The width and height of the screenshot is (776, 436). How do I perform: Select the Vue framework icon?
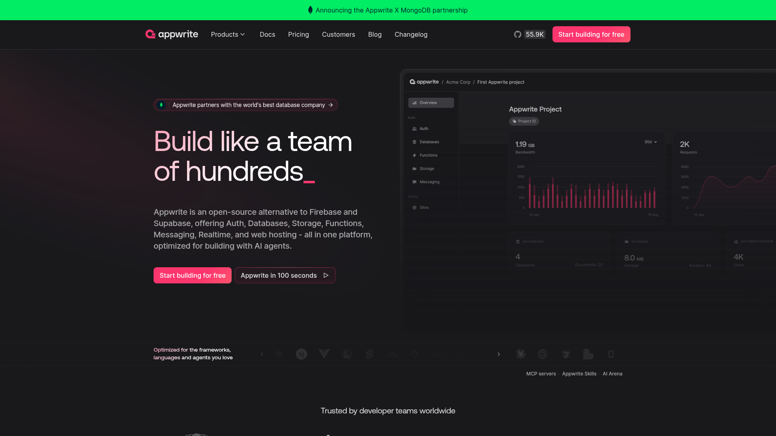click(x=324, y=354)
